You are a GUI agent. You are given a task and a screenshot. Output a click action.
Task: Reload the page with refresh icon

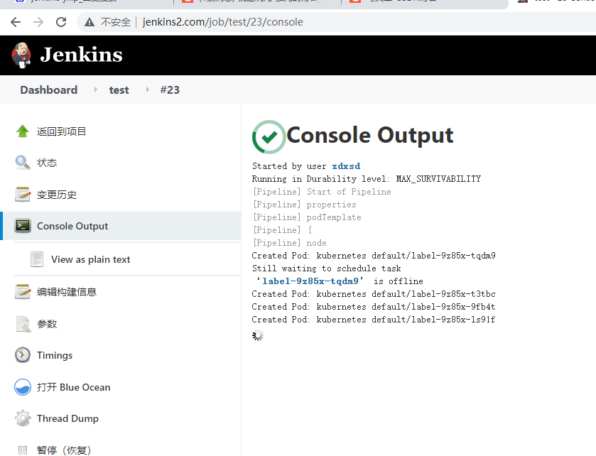61,22
